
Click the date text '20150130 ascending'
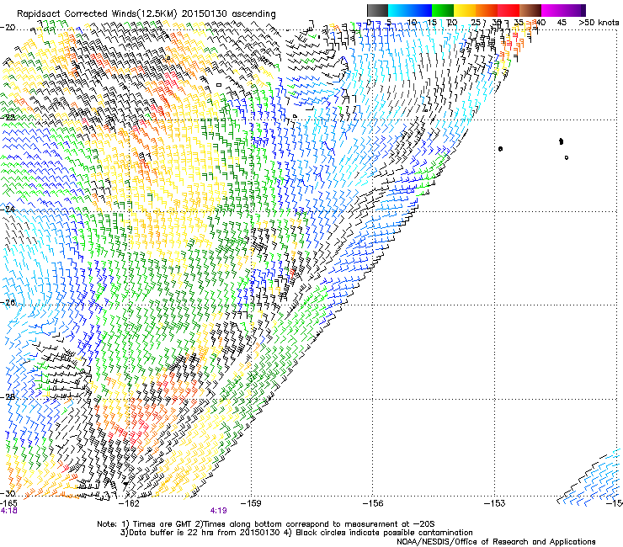click(x=229, y=14)
